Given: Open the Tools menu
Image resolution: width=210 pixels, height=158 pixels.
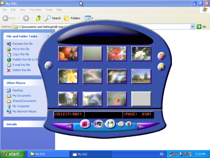Looking at the screenshot, I should pyautogui.click(x=49, y=10).
